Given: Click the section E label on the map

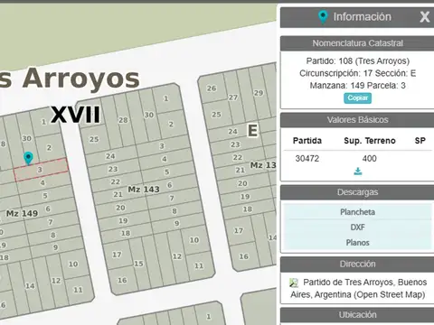Looking at the screenshot, I should (x=252, y=131).
